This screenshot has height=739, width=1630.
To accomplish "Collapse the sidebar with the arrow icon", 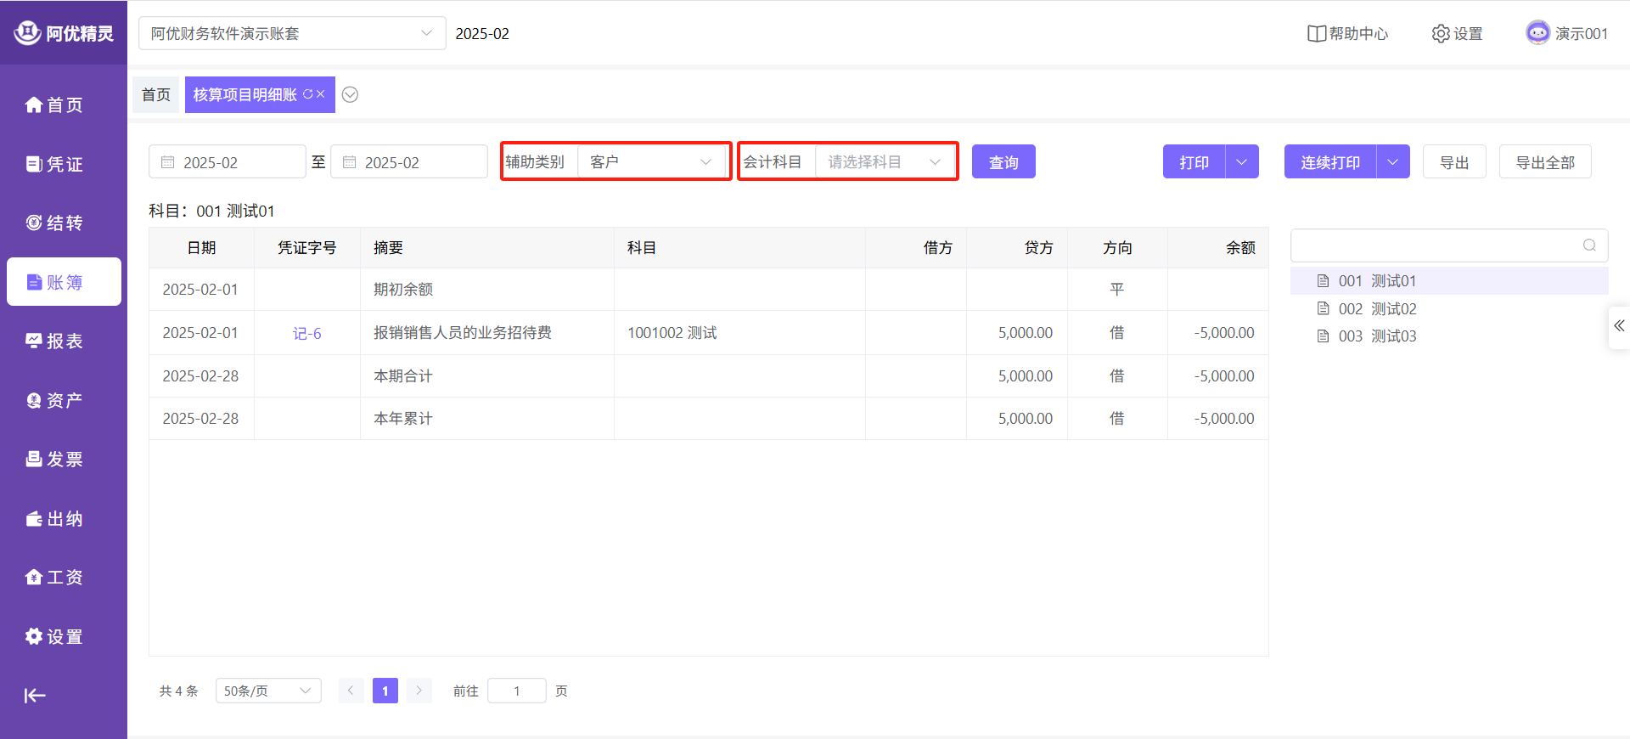I will [x=35, y=696].
